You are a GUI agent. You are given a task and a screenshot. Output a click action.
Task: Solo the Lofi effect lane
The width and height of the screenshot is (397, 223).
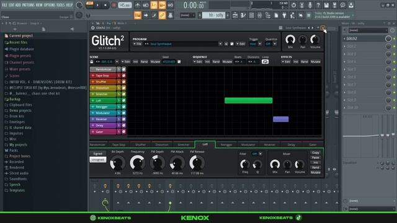118,100
